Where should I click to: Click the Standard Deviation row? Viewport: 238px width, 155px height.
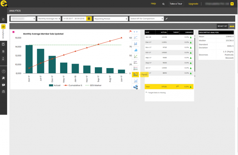[216, 46]
